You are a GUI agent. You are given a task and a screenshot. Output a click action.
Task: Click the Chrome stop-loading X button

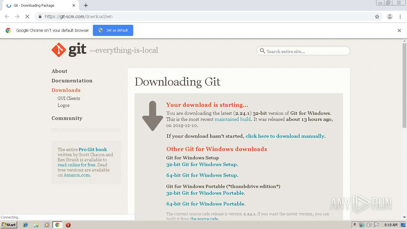coord(27,17)
